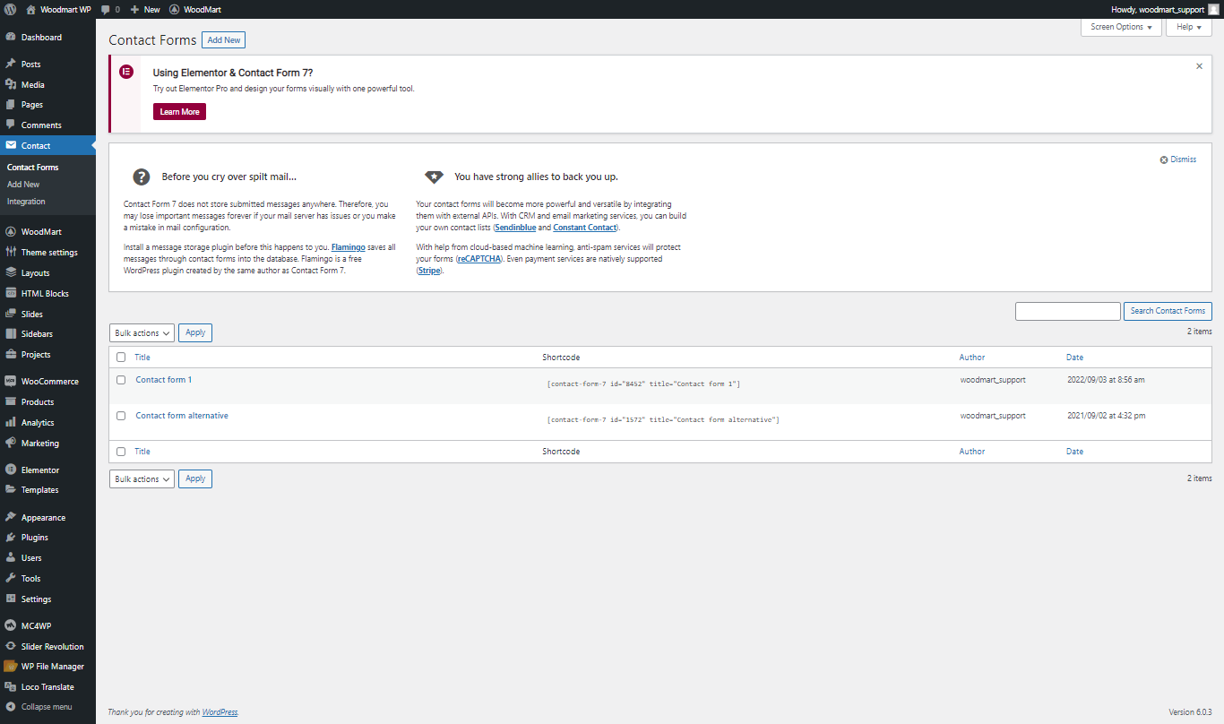Click the Collapse menu arrow icon

(x=11, y=707)
